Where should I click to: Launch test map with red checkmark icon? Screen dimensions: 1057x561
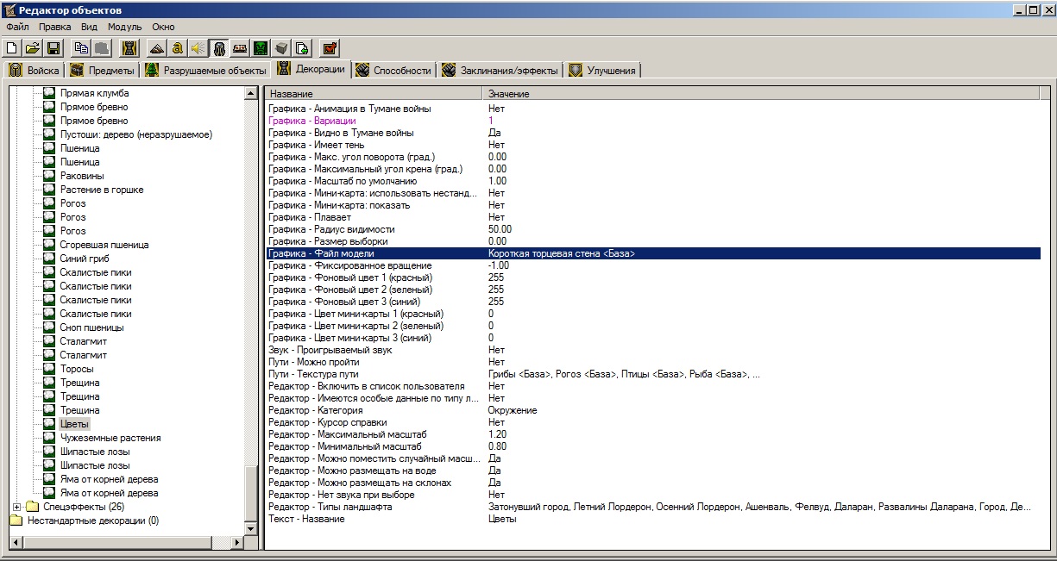click(330, 48)
